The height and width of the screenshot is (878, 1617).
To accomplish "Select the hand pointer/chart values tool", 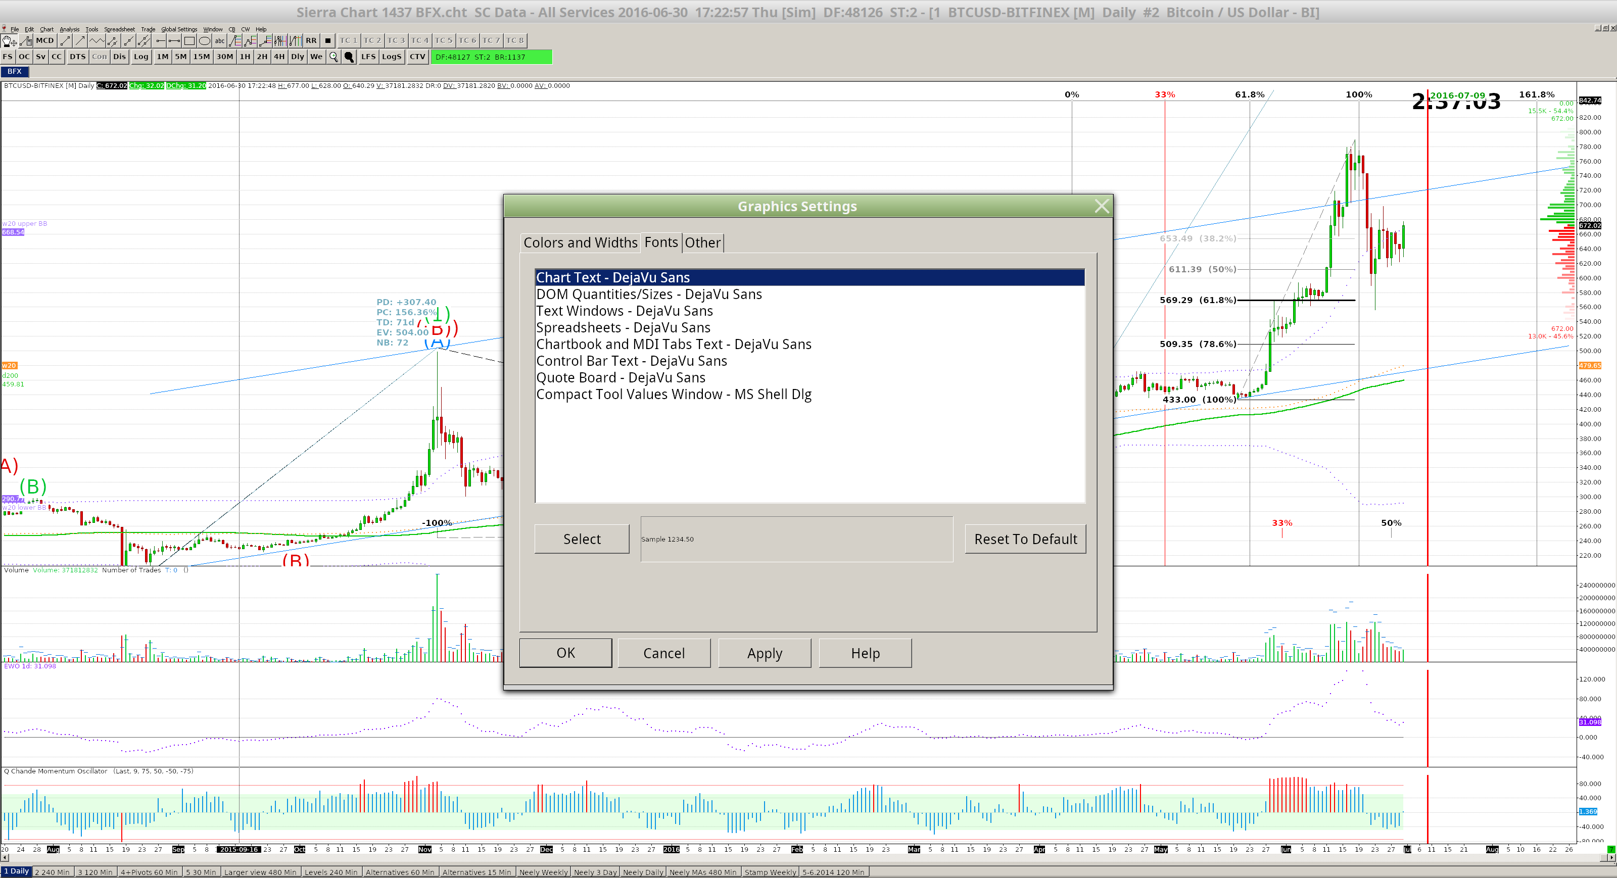I will pyautogui.click(x=9, y=41).
